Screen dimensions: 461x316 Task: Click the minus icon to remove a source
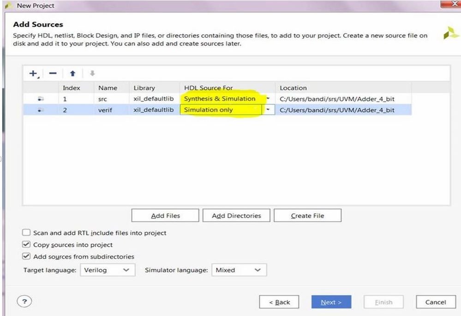tap(52, 73)
